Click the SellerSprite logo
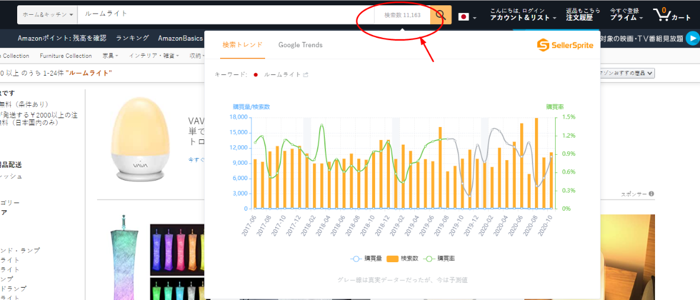Viewport: 700px width, 300px height. click(x=564, y=45)
